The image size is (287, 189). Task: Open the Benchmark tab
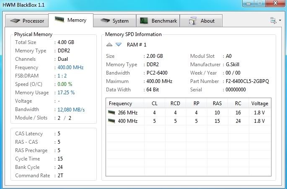pyautogui.click(x=158, y=21)
